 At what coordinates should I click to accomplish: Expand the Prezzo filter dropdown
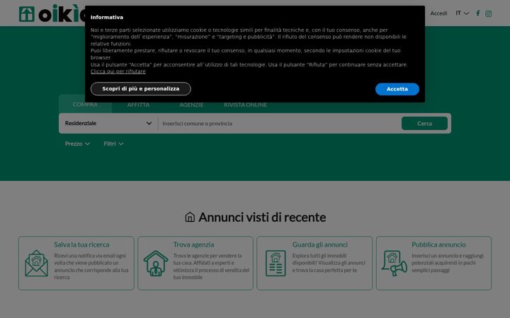[x=77, y=143]
